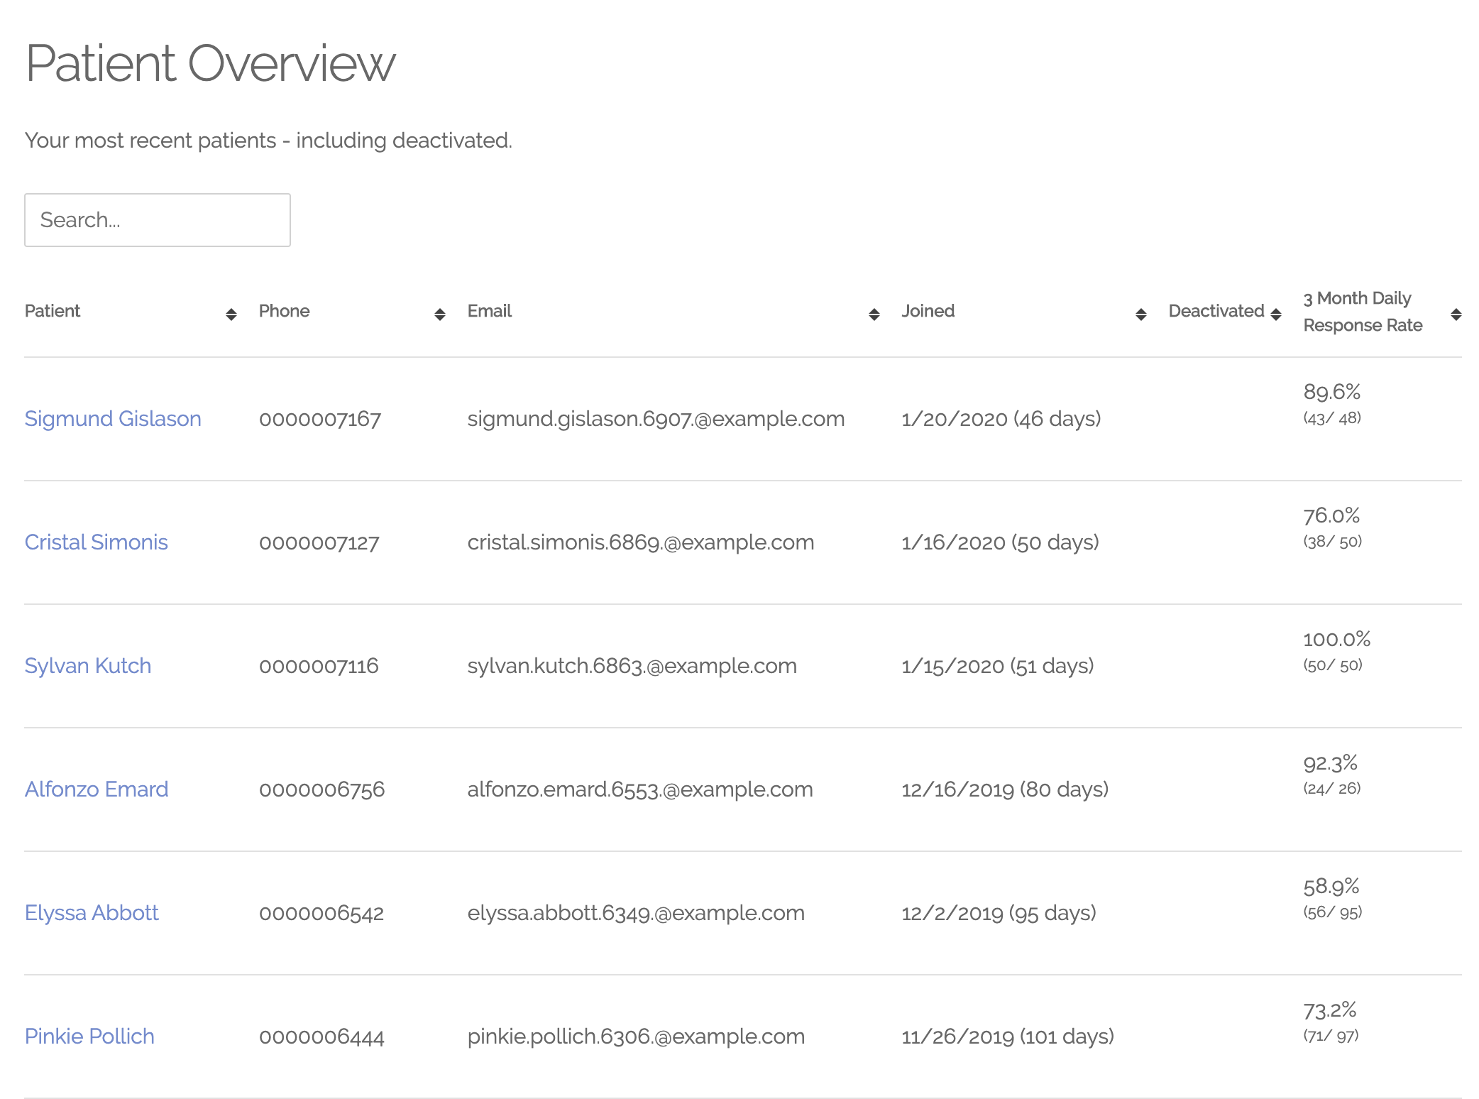This screenshot has width=1479, height=1099.
Task: Select phone number 0000007127
Action: coord(319,543)
